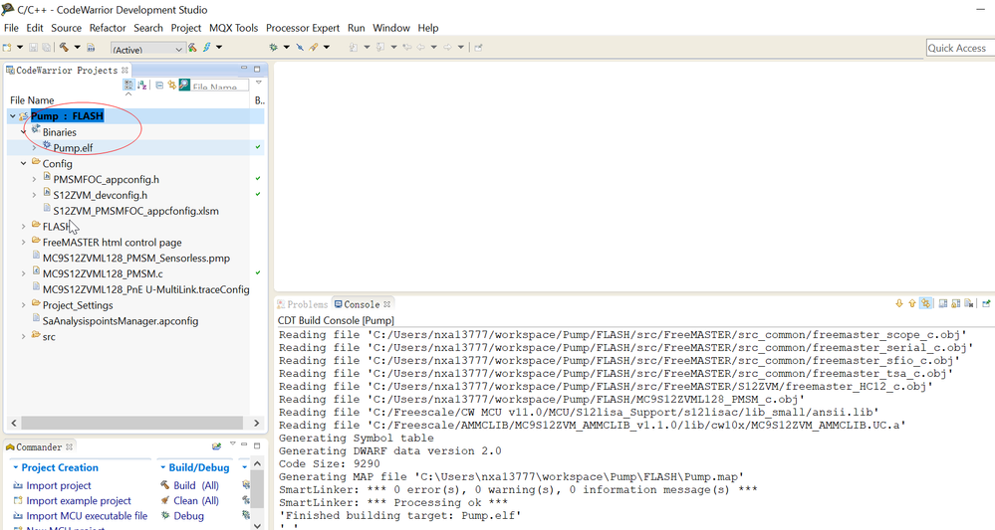Click the Commander scroll down arrow
995x530 pixels.
click(x=257, y=525)
